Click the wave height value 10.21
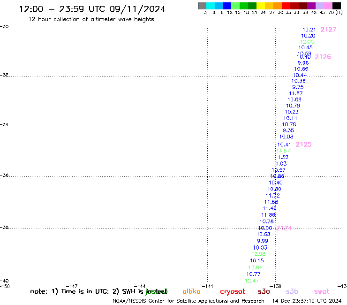 coord(309,30)
